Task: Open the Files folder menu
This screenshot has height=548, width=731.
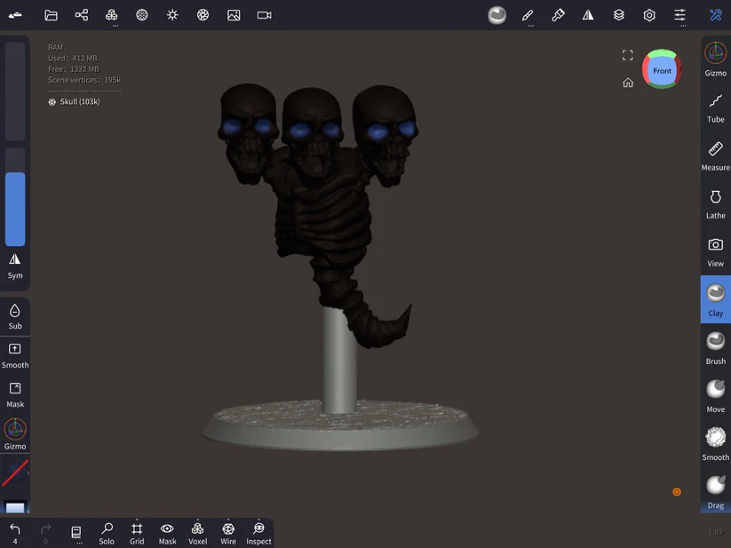Action: click(x=51, y=15)
